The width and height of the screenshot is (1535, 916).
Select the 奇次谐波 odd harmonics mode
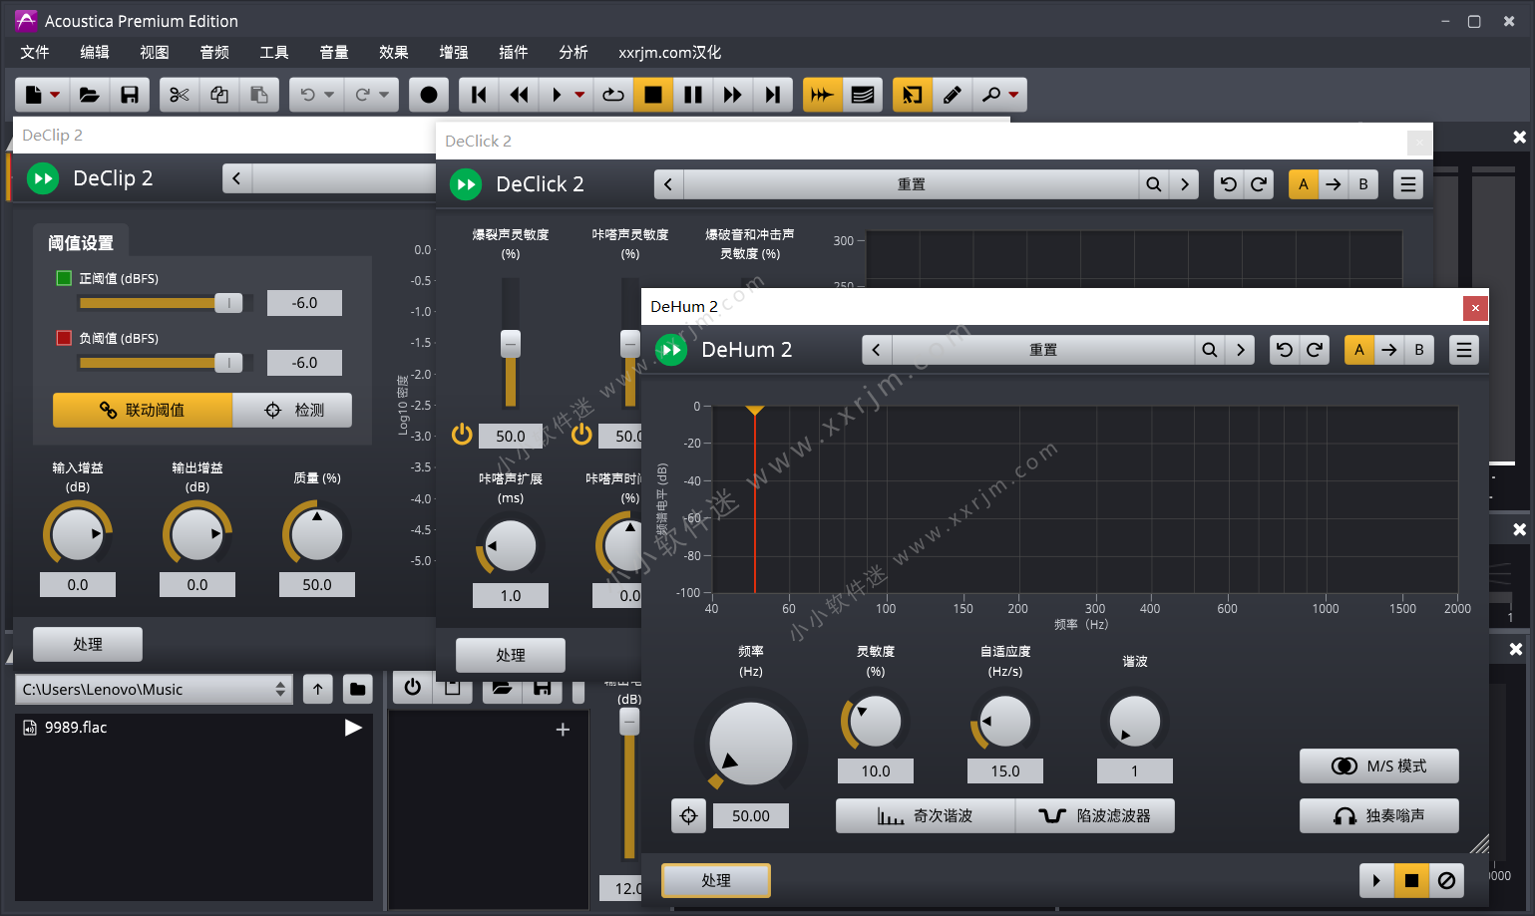[926, 815]
